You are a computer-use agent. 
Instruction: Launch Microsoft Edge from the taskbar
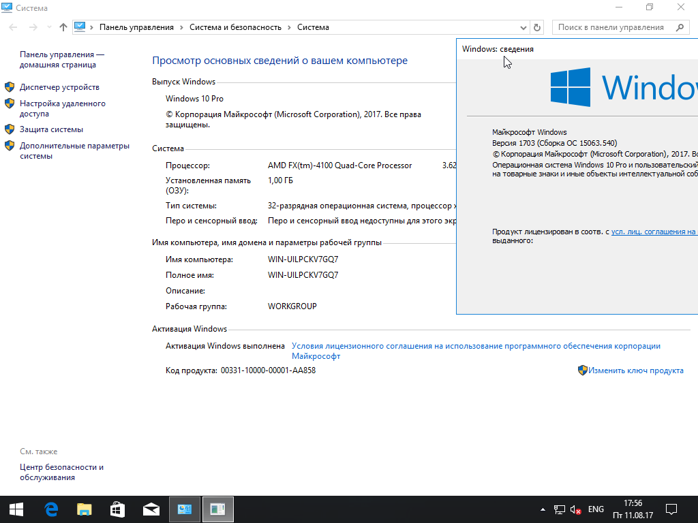(x=51, y=509)
